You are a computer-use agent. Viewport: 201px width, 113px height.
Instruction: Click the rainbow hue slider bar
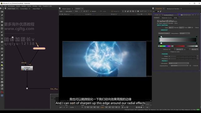point(165,46)
